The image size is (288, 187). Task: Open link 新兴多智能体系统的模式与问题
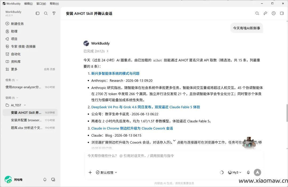(x=115, y=74)
